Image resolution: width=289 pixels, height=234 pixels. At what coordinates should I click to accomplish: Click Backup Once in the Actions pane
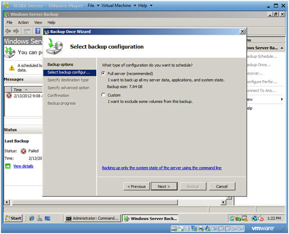pyautogui.click(x=259, y=65)
